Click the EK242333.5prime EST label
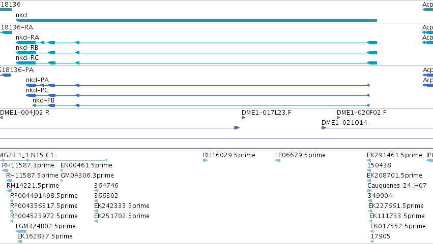This screenshot has height=244, width=433. [x=122, y=206]
